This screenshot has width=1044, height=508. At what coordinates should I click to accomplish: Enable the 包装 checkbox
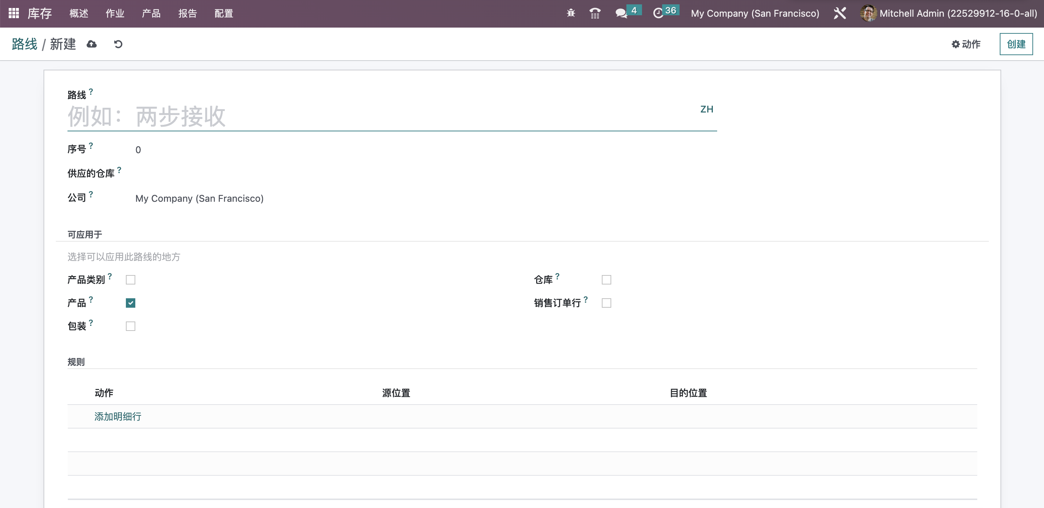pyautogui.click(x=131, y=326)
